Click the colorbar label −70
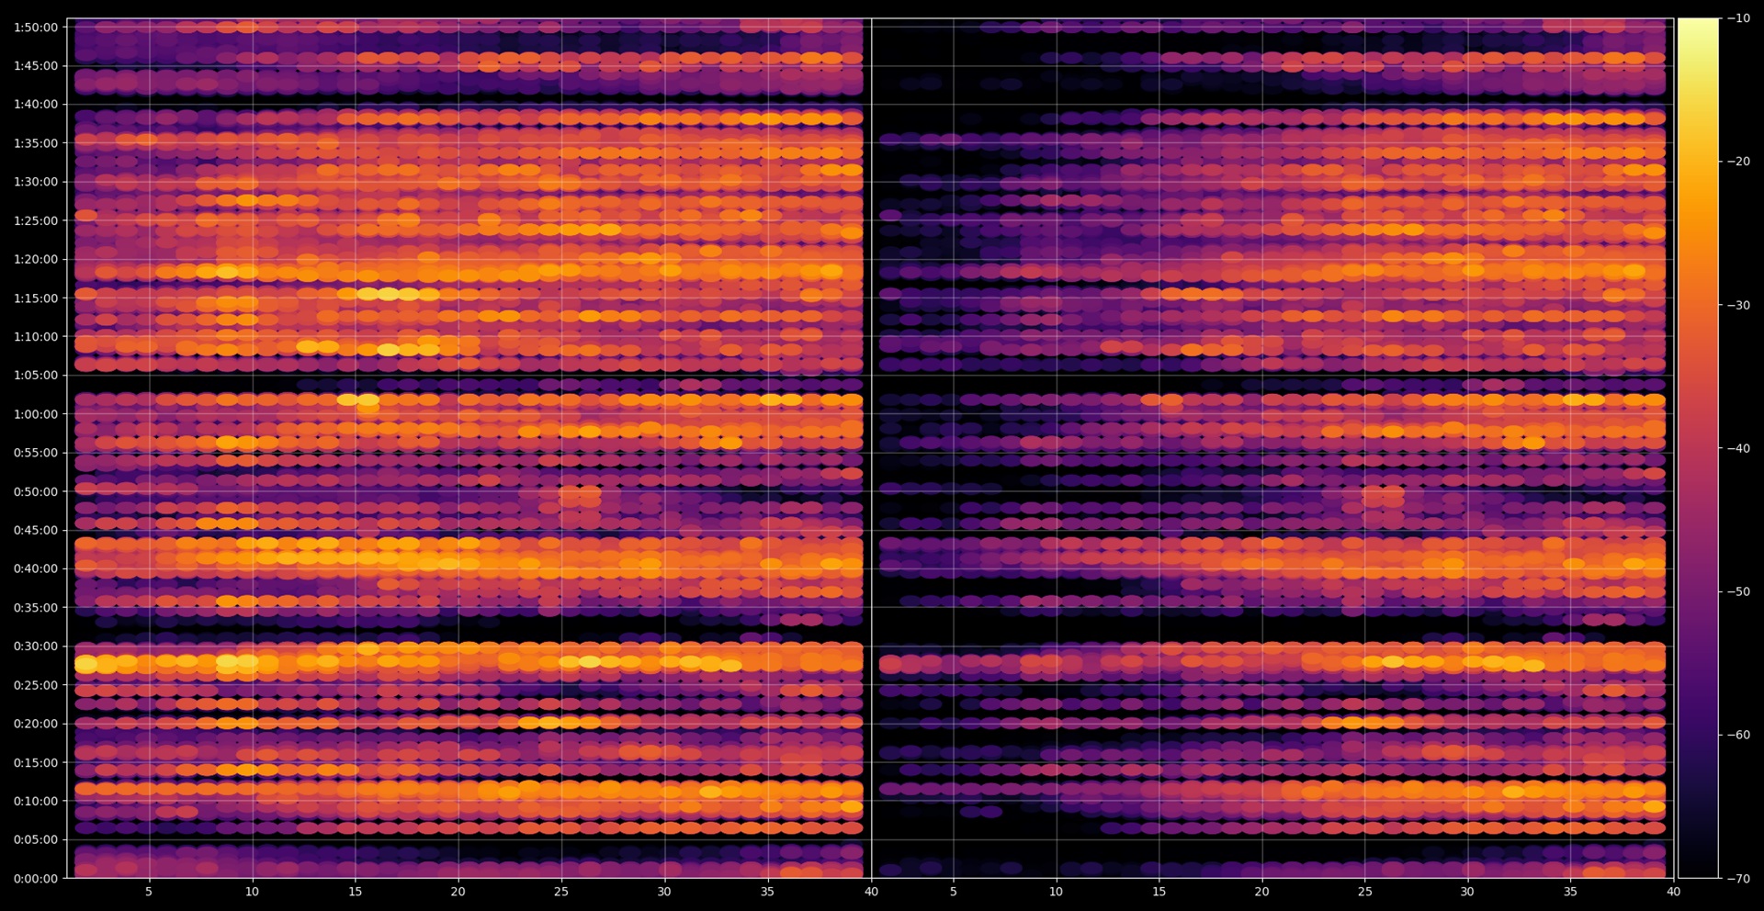Viewport: 1764px width, 911px height. [x=1738, y=879]
